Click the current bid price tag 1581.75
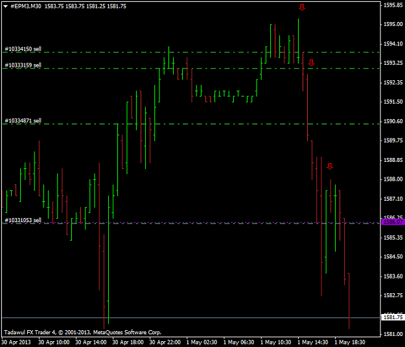The height and width of the screenshot is (347, 405). [x=393, y=317]
